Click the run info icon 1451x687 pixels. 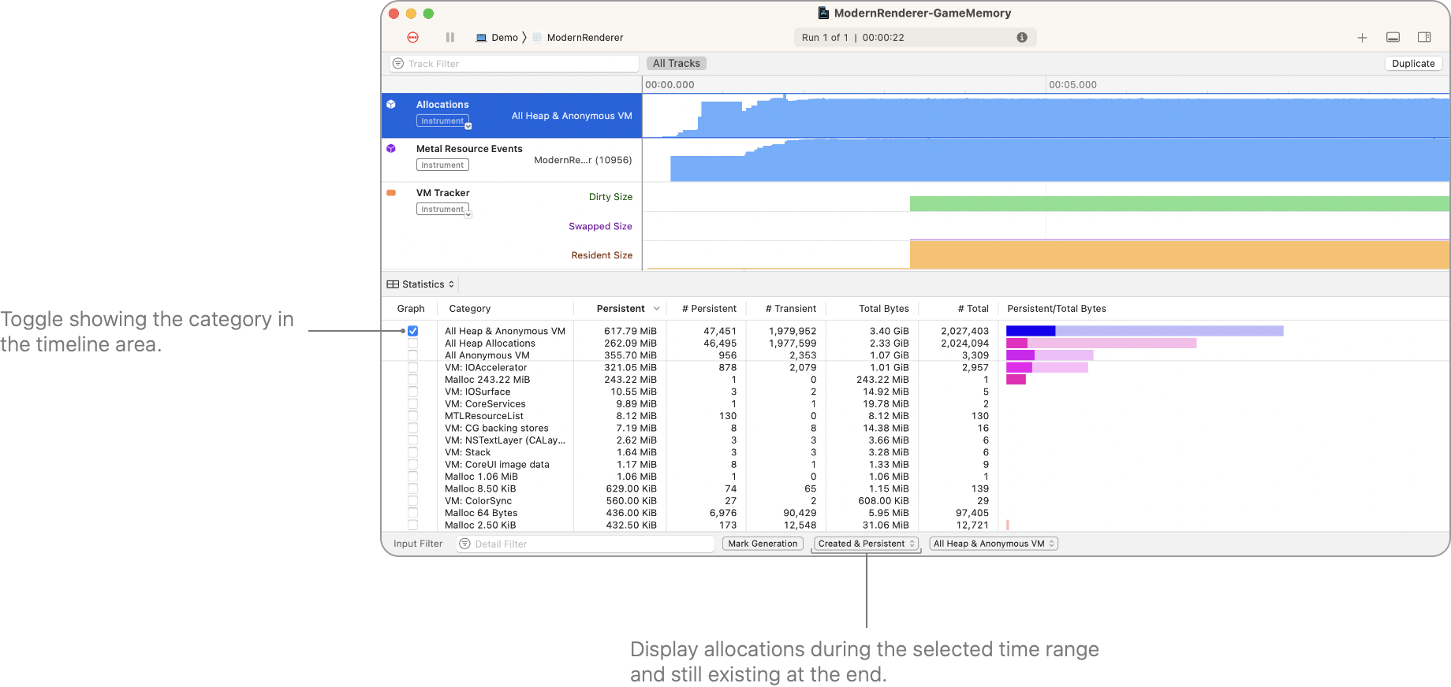coord(1022,37)
